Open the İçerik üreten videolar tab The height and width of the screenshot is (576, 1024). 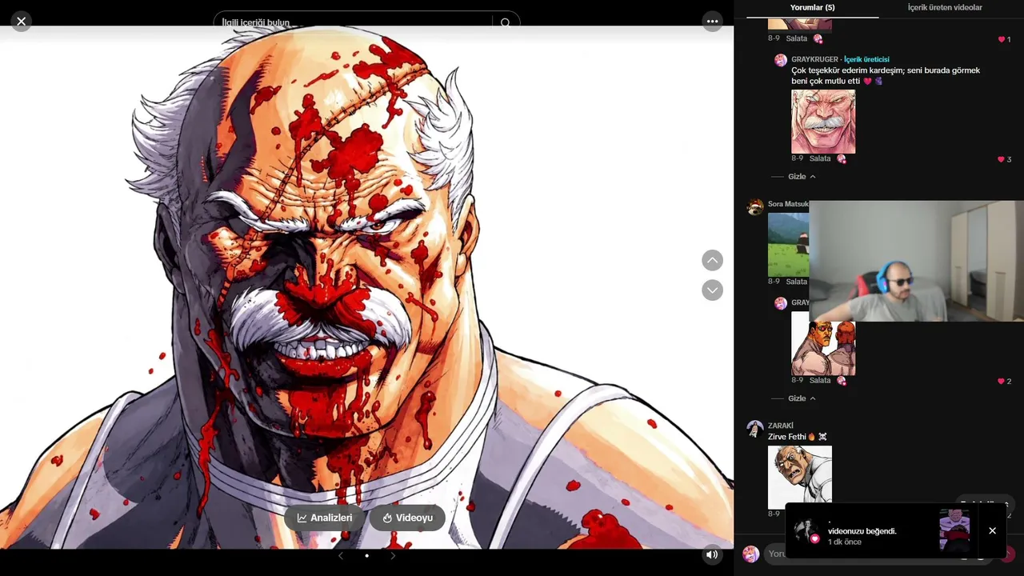[x=945, y=8]
